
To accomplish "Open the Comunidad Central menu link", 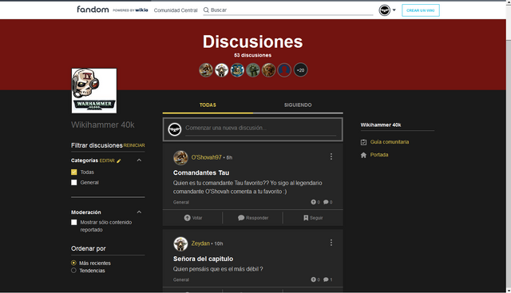I will [x=176, y=10].
